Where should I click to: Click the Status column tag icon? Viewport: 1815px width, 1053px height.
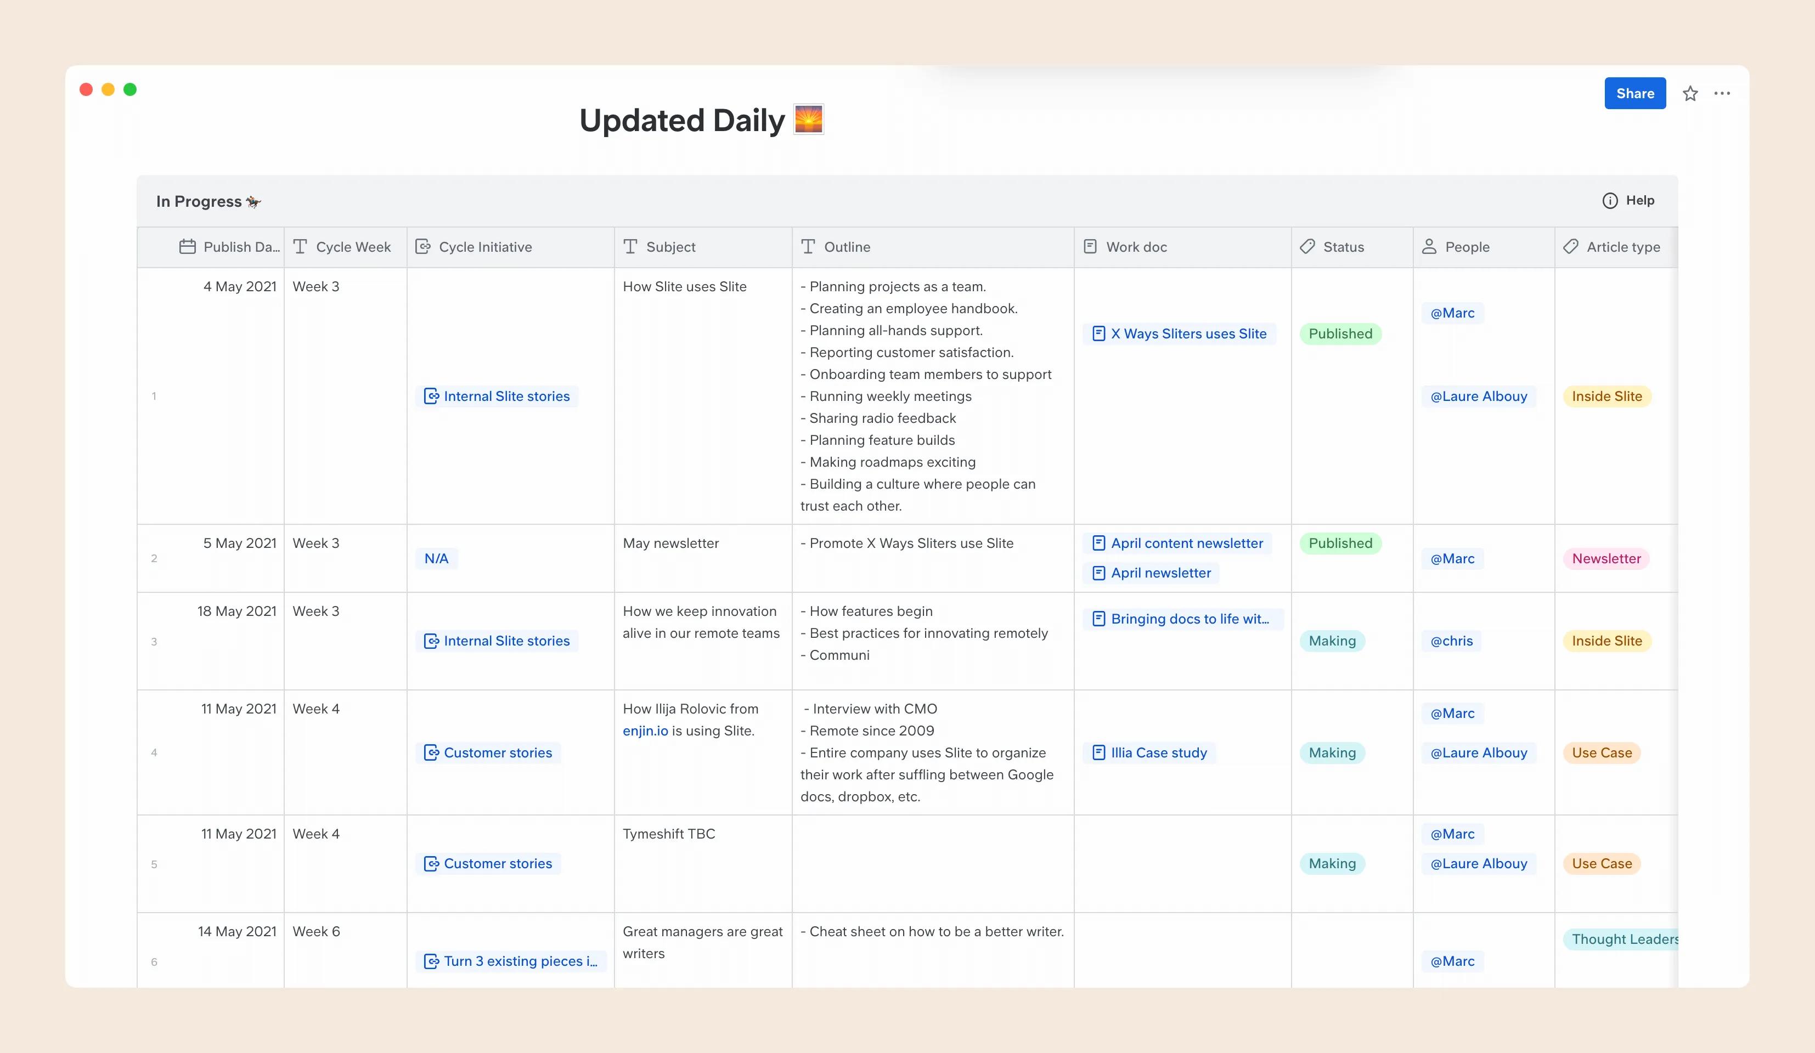[x=1307, y=247]
